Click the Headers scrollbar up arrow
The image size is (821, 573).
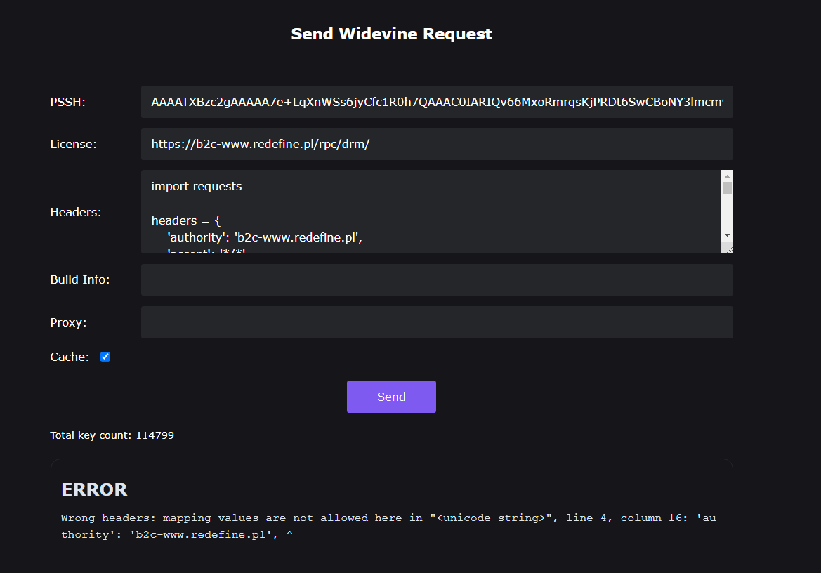pos(727,176)
